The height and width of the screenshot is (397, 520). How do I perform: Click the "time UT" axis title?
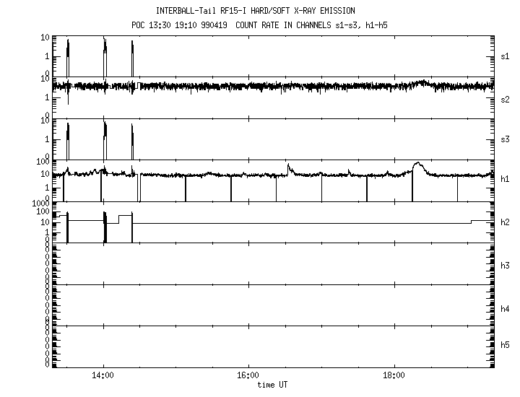coord(272,385)
